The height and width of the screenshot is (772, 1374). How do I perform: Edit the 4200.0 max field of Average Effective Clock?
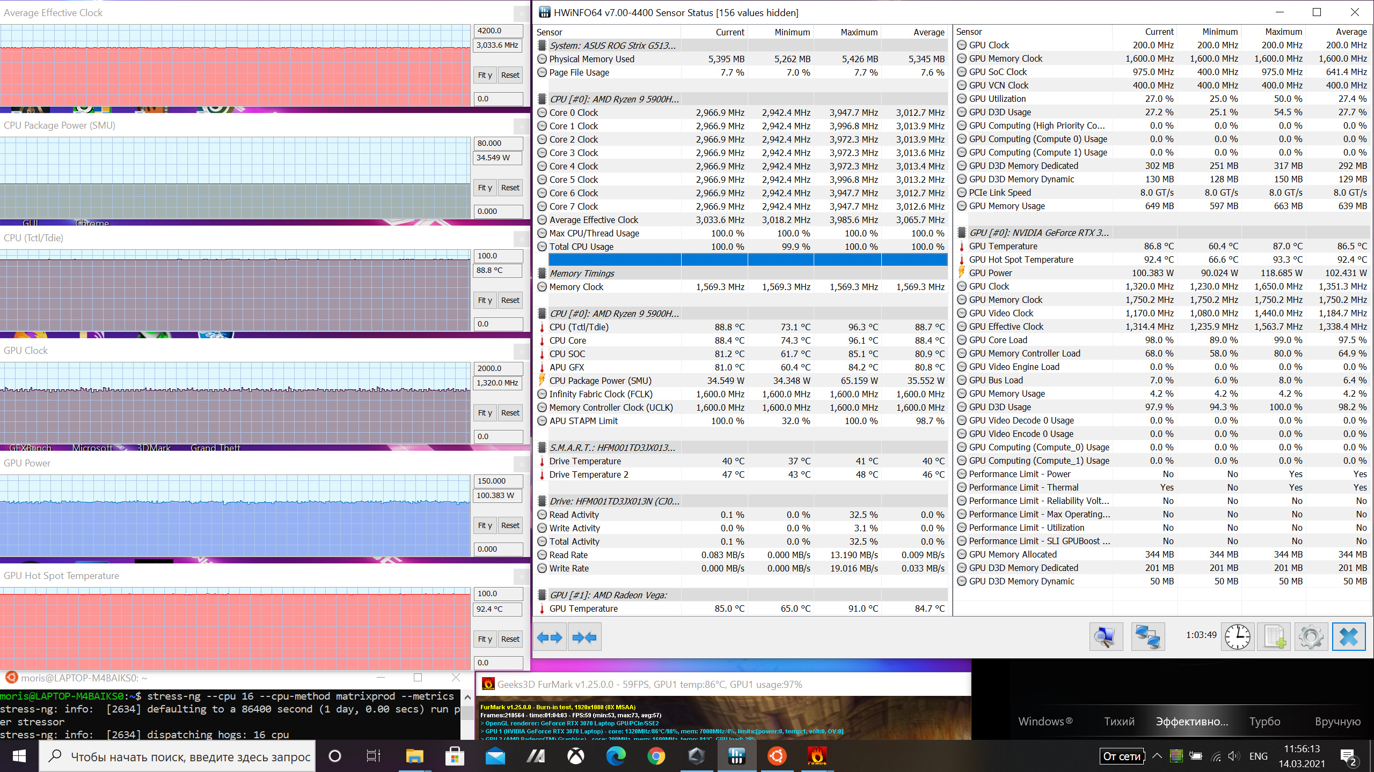pos(498,31)
